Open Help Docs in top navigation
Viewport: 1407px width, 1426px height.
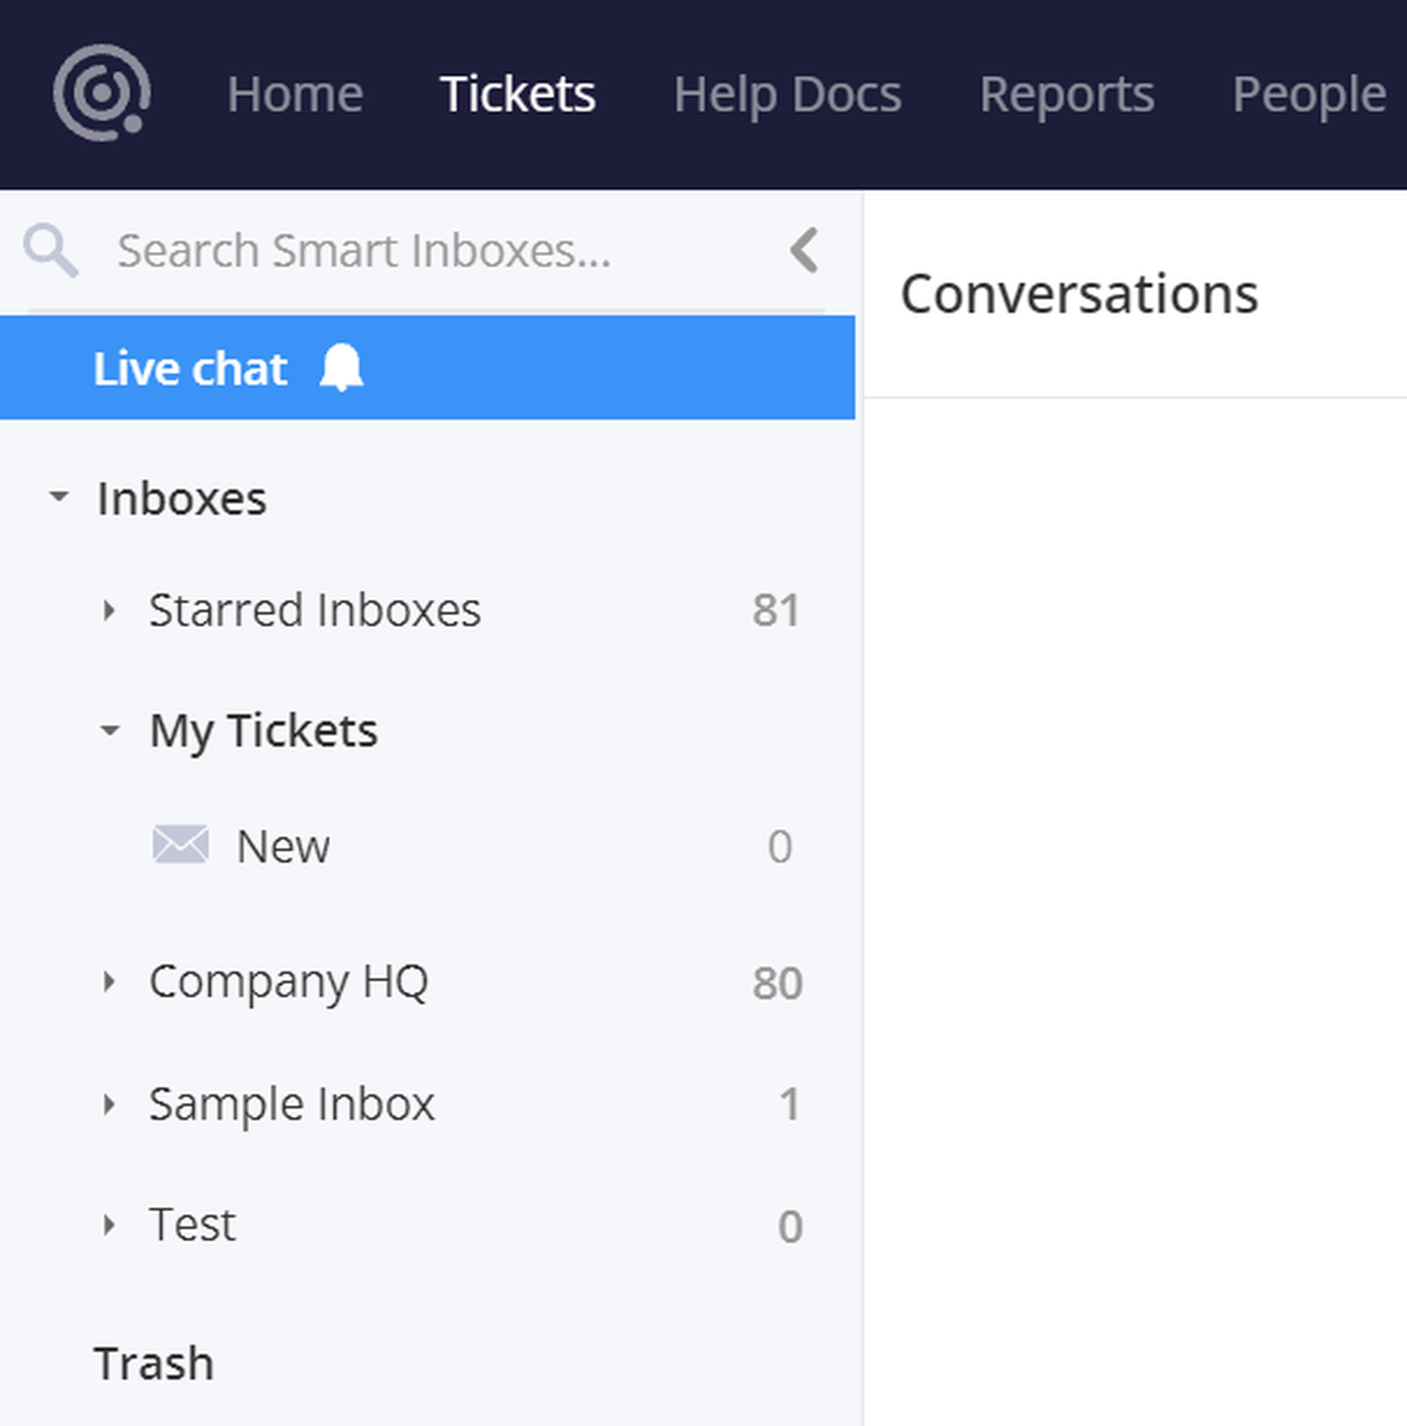[x=787, y=94]
